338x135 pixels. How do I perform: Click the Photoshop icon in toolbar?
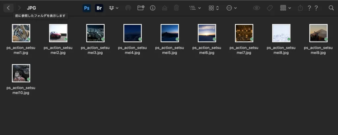coord(87,8)
